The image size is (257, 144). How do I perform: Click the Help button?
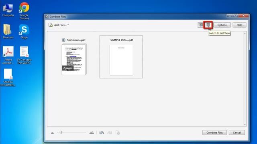(x=239, y=25)
